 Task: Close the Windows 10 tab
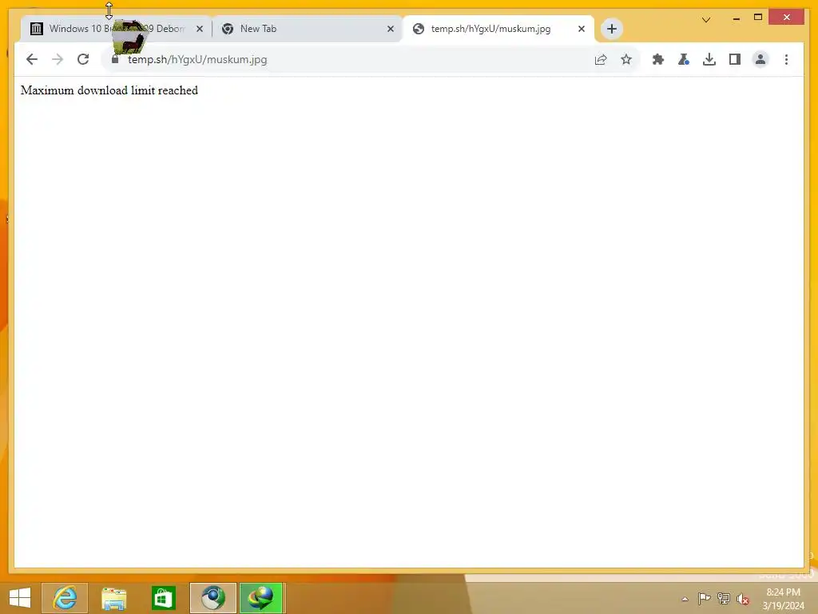coord(199,29)
